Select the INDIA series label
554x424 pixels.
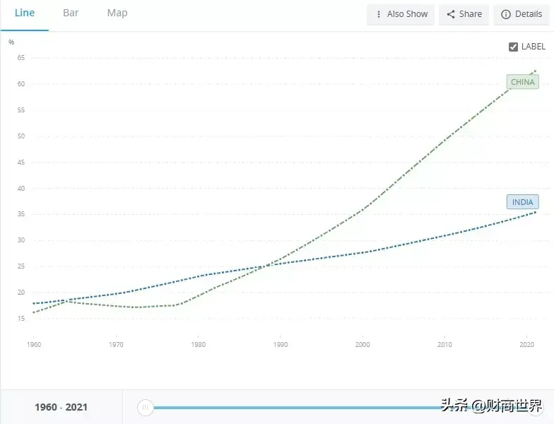coord(522,202)
